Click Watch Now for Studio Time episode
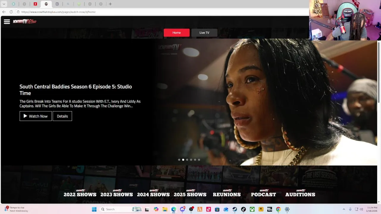This screenshot has height=214, width=381. (x=36, y=116)
